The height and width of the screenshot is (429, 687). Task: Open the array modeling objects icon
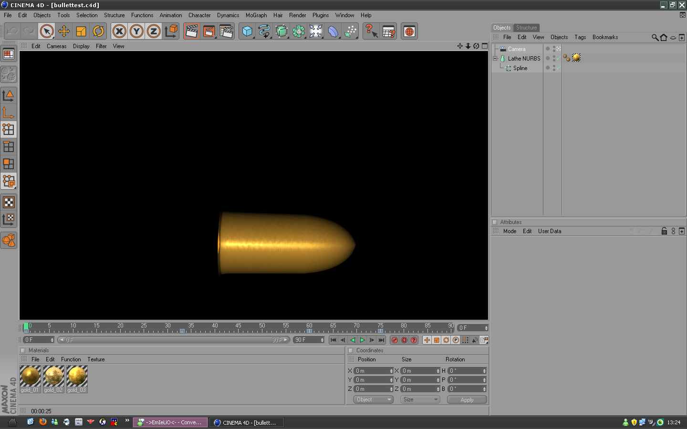click(299, 31)
